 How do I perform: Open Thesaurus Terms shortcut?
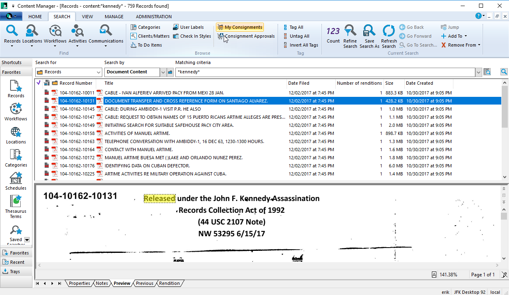pos(16,207)
